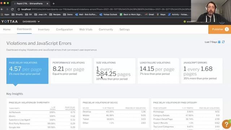Click the site info icon in address bar

pos(19,9)
